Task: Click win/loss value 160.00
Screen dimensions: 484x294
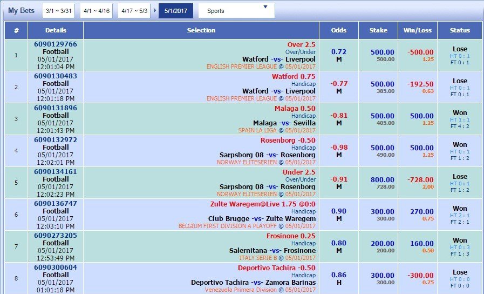Action: coord(421,243)
